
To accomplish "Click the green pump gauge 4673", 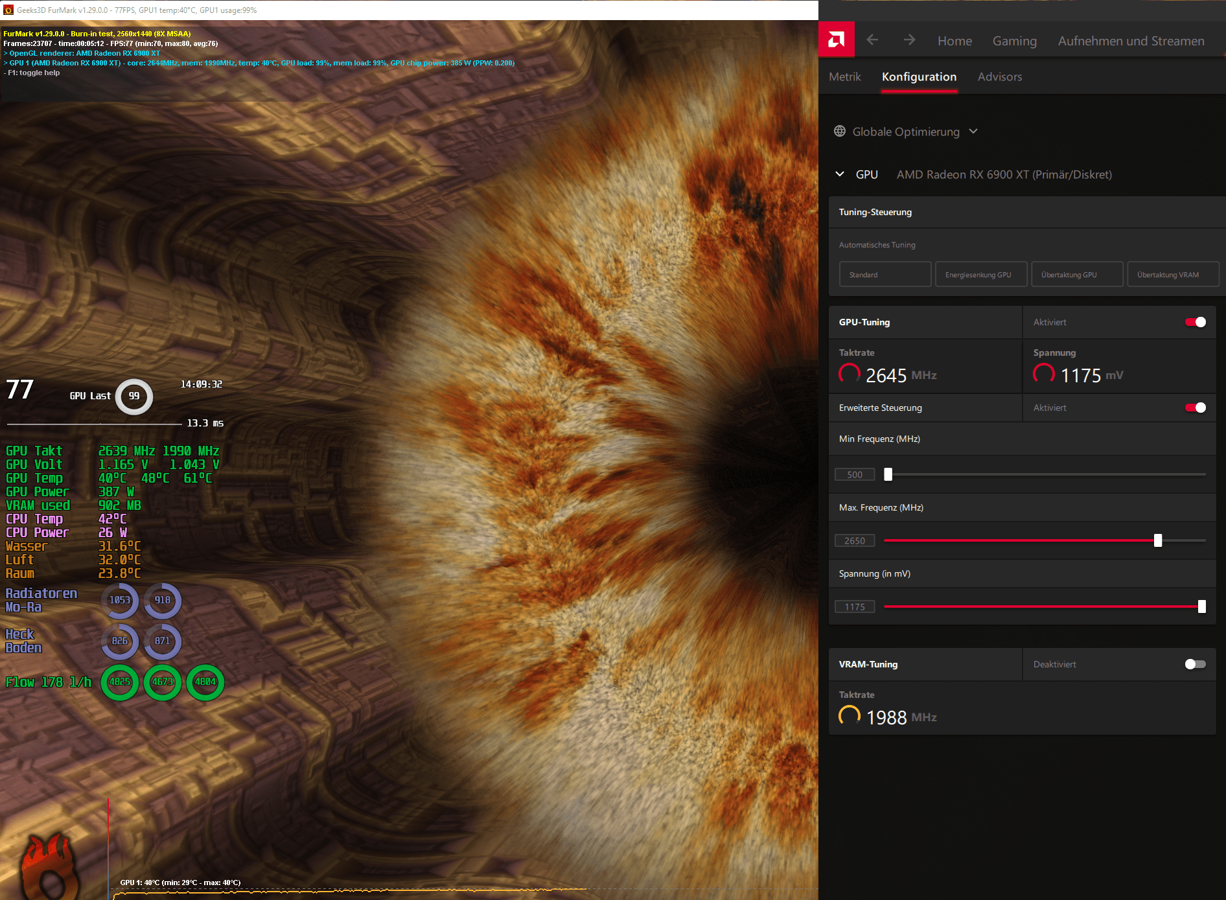I will 163,682.
